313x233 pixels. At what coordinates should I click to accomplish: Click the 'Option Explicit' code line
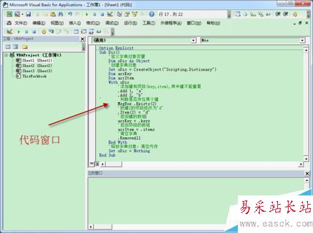[x=116, y=48]
